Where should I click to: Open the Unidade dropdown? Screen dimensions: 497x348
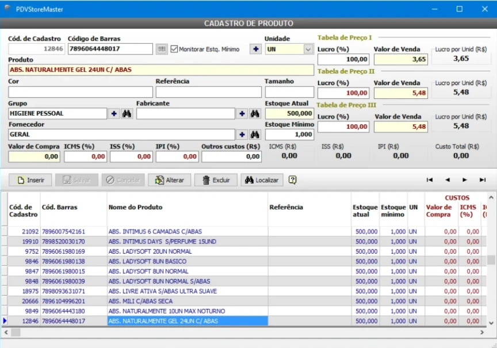pos(307,49)
